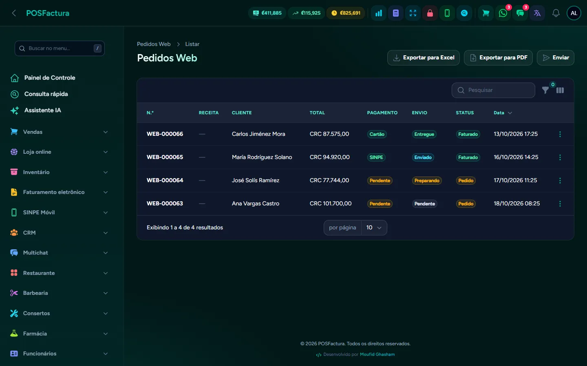Open row actions for WEB-000064

point(560,181)
